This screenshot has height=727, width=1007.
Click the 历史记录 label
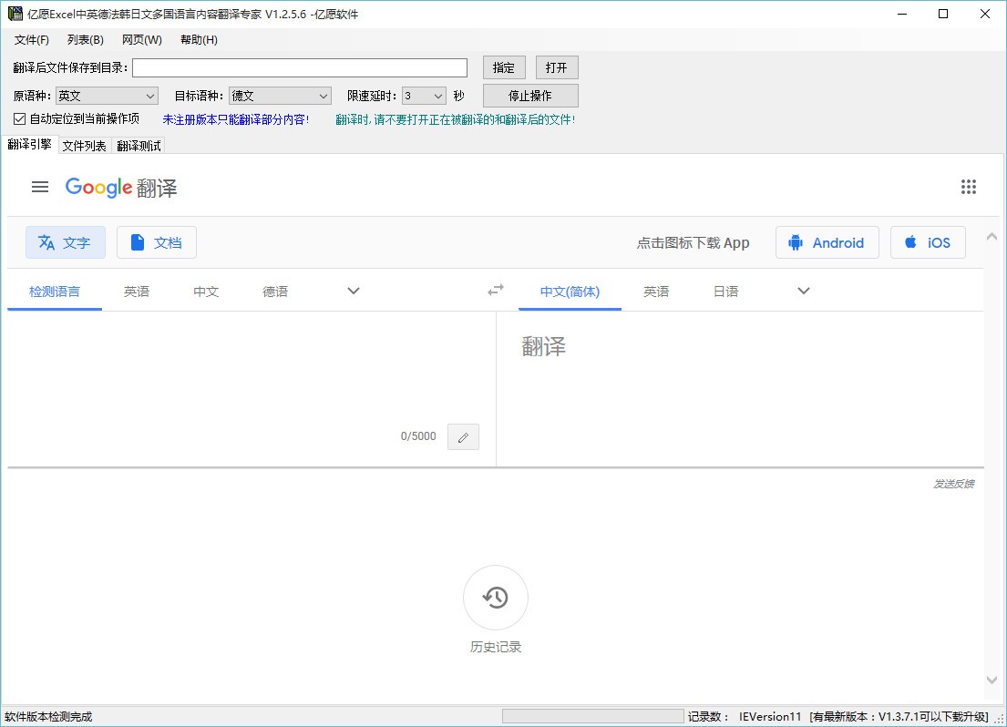[495, 647]
